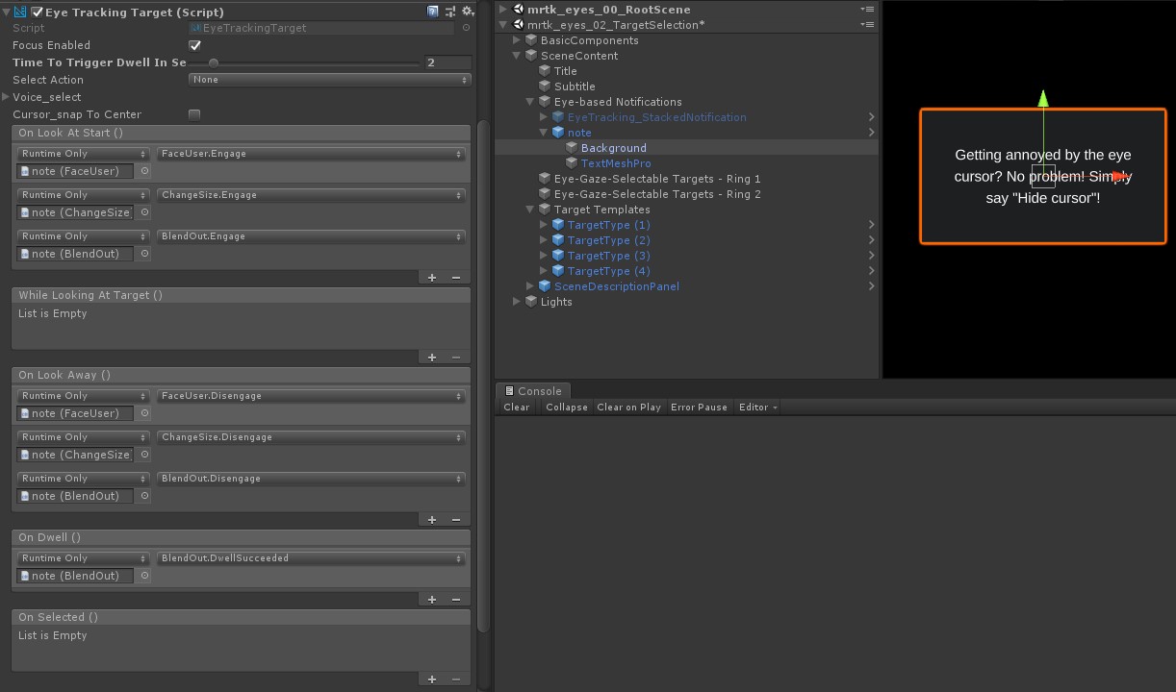Select the Background object in hierarchy

click(x=613, y=148)
